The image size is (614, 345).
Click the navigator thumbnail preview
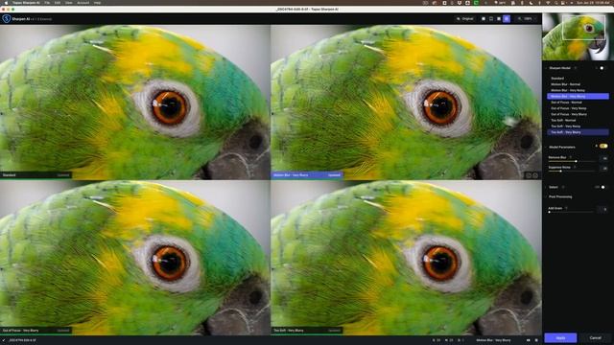[578, 36]
